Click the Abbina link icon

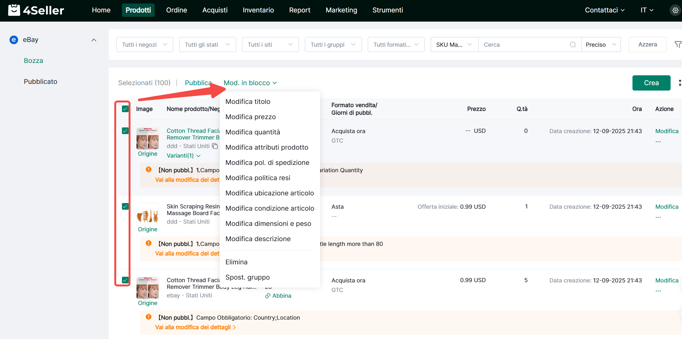pos(268,296)
